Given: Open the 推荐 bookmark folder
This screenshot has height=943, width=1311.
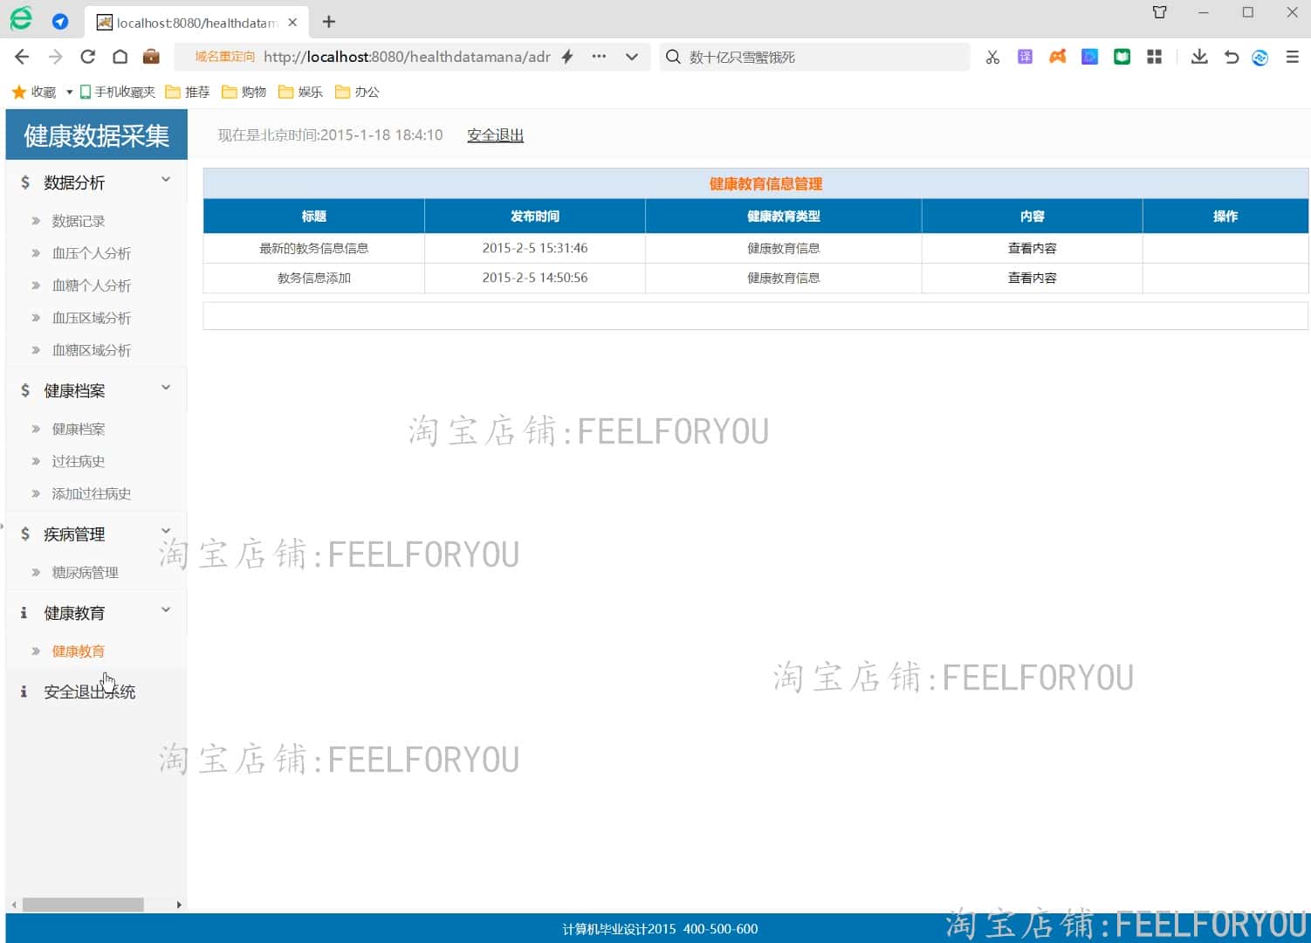Looking at the screenshot, I should point(188,92).
